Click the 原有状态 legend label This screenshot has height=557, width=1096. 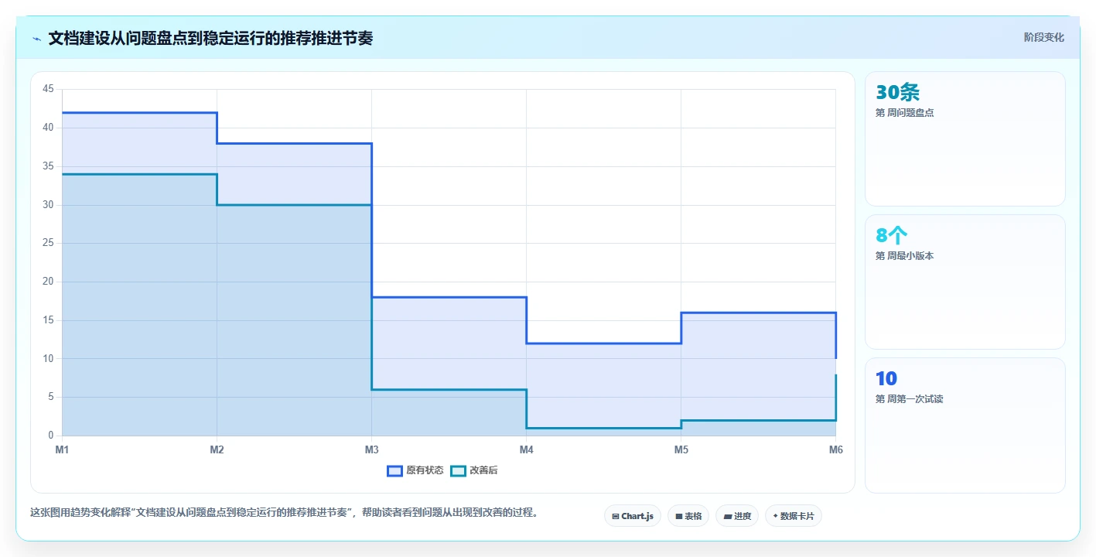click(425, 470)
